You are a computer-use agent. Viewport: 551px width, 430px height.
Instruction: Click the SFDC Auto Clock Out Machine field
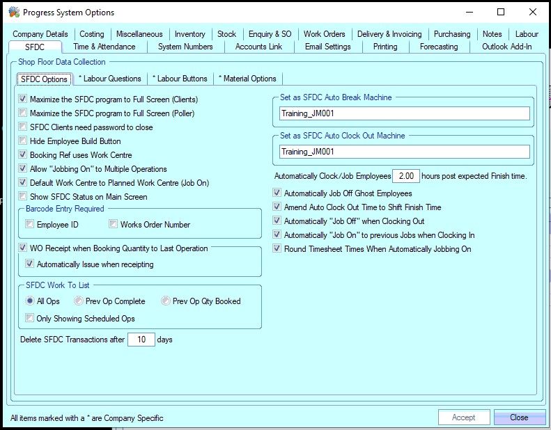point(404,152)
